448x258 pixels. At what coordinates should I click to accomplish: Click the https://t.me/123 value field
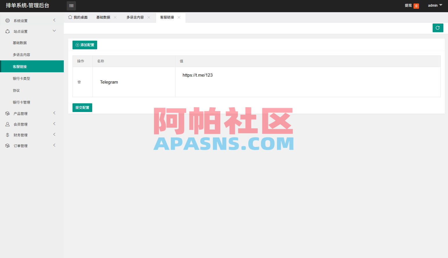click(x=308, y=82)
